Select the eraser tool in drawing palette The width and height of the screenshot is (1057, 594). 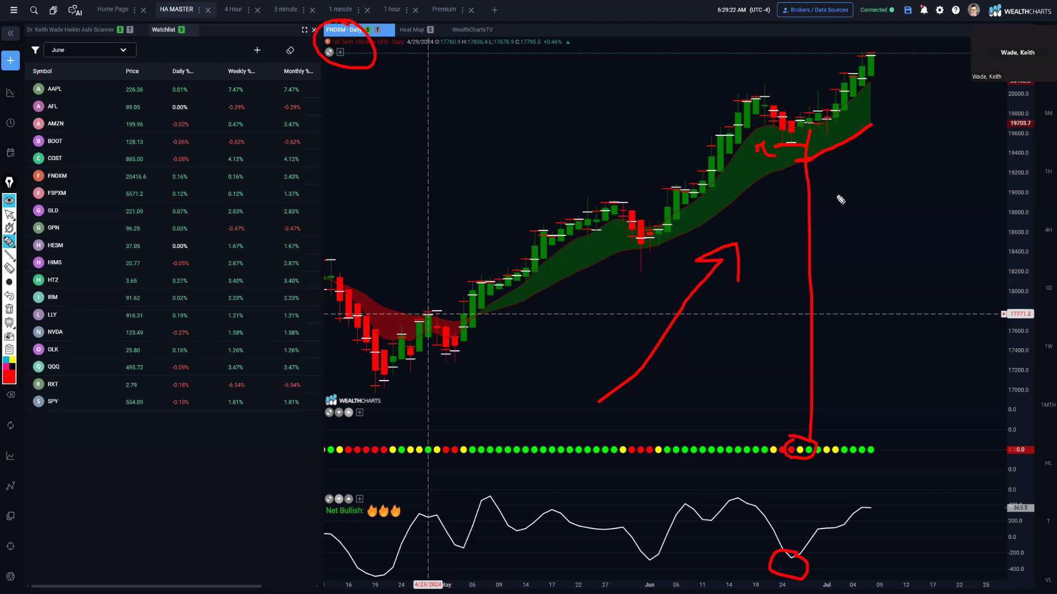click(9, 268)
